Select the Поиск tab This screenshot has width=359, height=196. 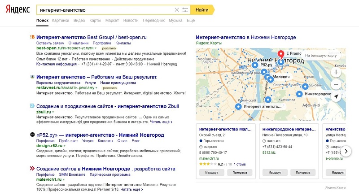tap(42, 20)
